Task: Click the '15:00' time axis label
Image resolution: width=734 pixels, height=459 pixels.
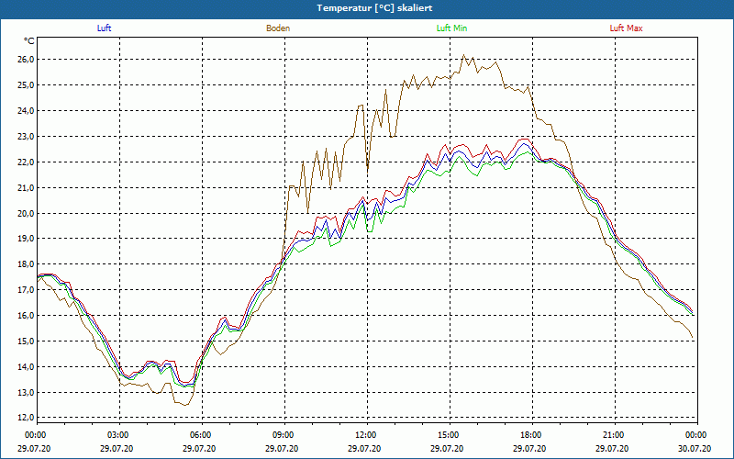Action: [x=450, y=435]
